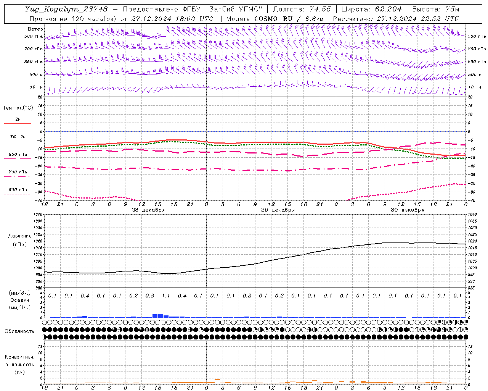Click 1040 on the left pressure axis
The image size is (488, 391).
pos(37,214)
